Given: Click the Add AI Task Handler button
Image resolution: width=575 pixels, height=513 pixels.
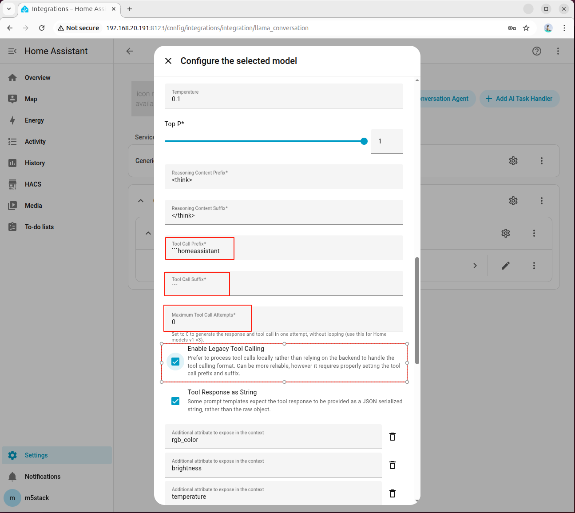Looking at the screenshot, I should tap(519, 99).
